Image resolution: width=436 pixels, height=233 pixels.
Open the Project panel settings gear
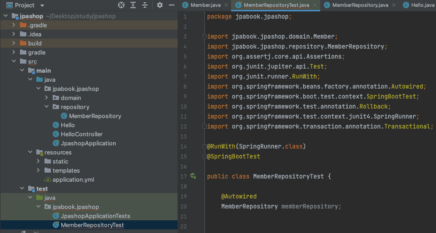(x=159, y=5)
